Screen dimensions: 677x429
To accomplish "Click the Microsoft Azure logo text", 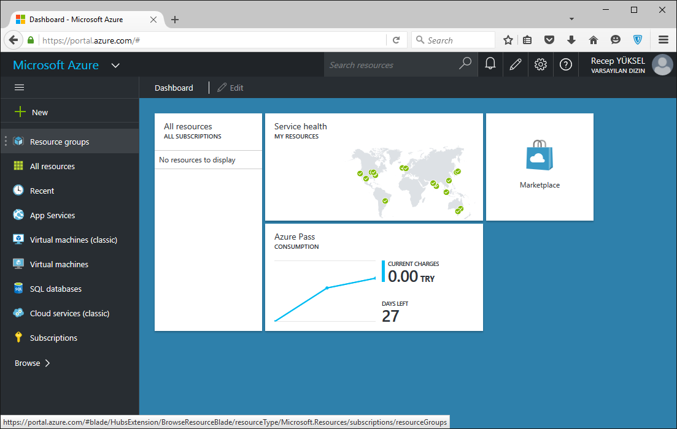I will (56, 65).
